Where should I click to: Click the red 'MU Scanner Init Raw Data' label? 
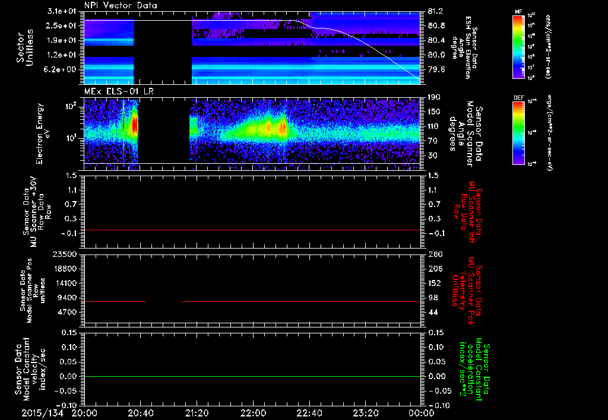click(x=469, y=212)
